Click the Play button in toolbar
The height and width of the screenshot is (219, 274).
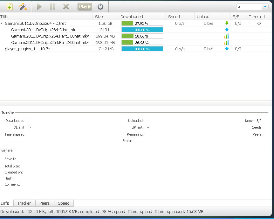85,7
